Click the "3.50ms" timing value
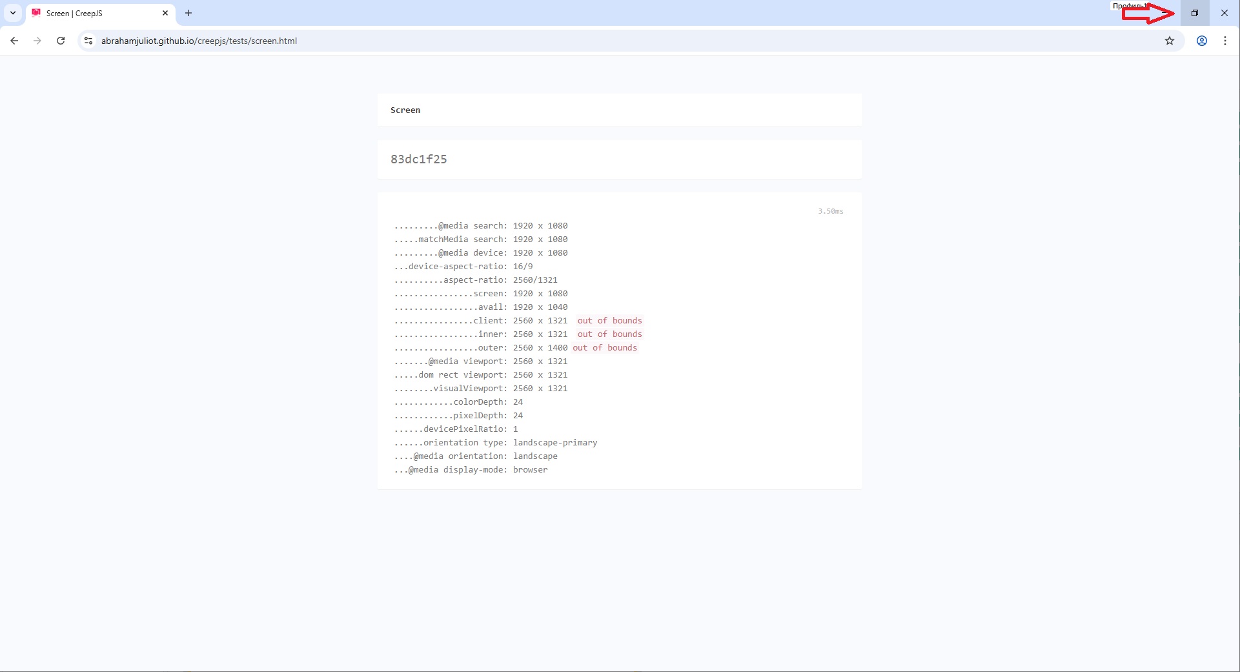 (831, 211)
